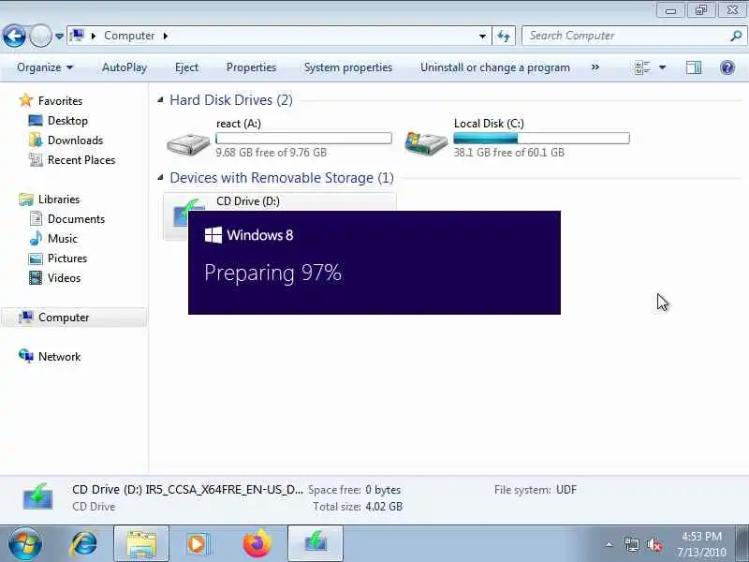Launch Windows Media Player from taskbar
Viewport: 749px width, 562px height.
(x=198, y=543)
